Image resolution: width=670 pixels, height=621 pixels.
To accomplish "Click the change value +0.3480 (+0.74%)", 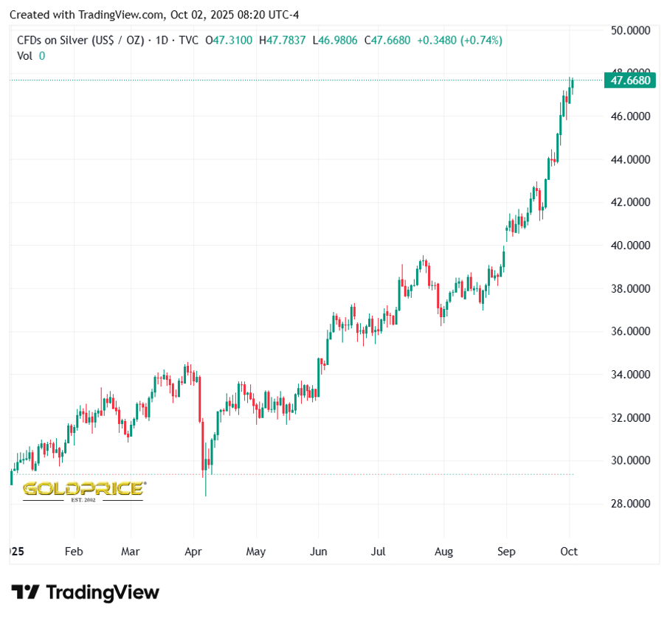I will (x=459, y=41).
